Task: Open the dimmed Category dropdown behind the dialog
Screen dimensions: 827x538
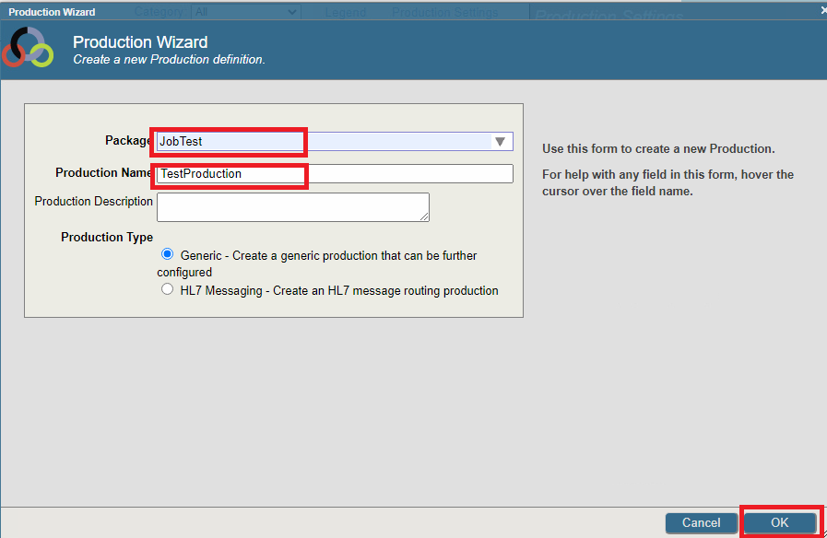Action: (x=244, y=12)
